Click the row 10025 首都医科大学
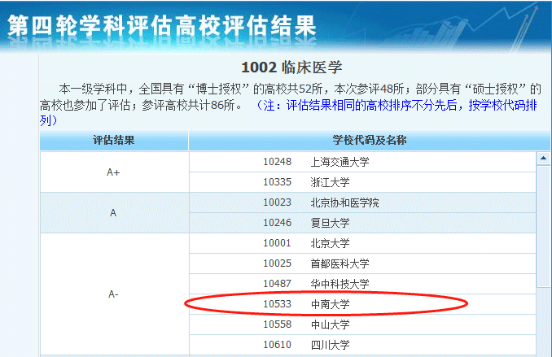Viewport: 552px width, 357px height. pos(362,263)
